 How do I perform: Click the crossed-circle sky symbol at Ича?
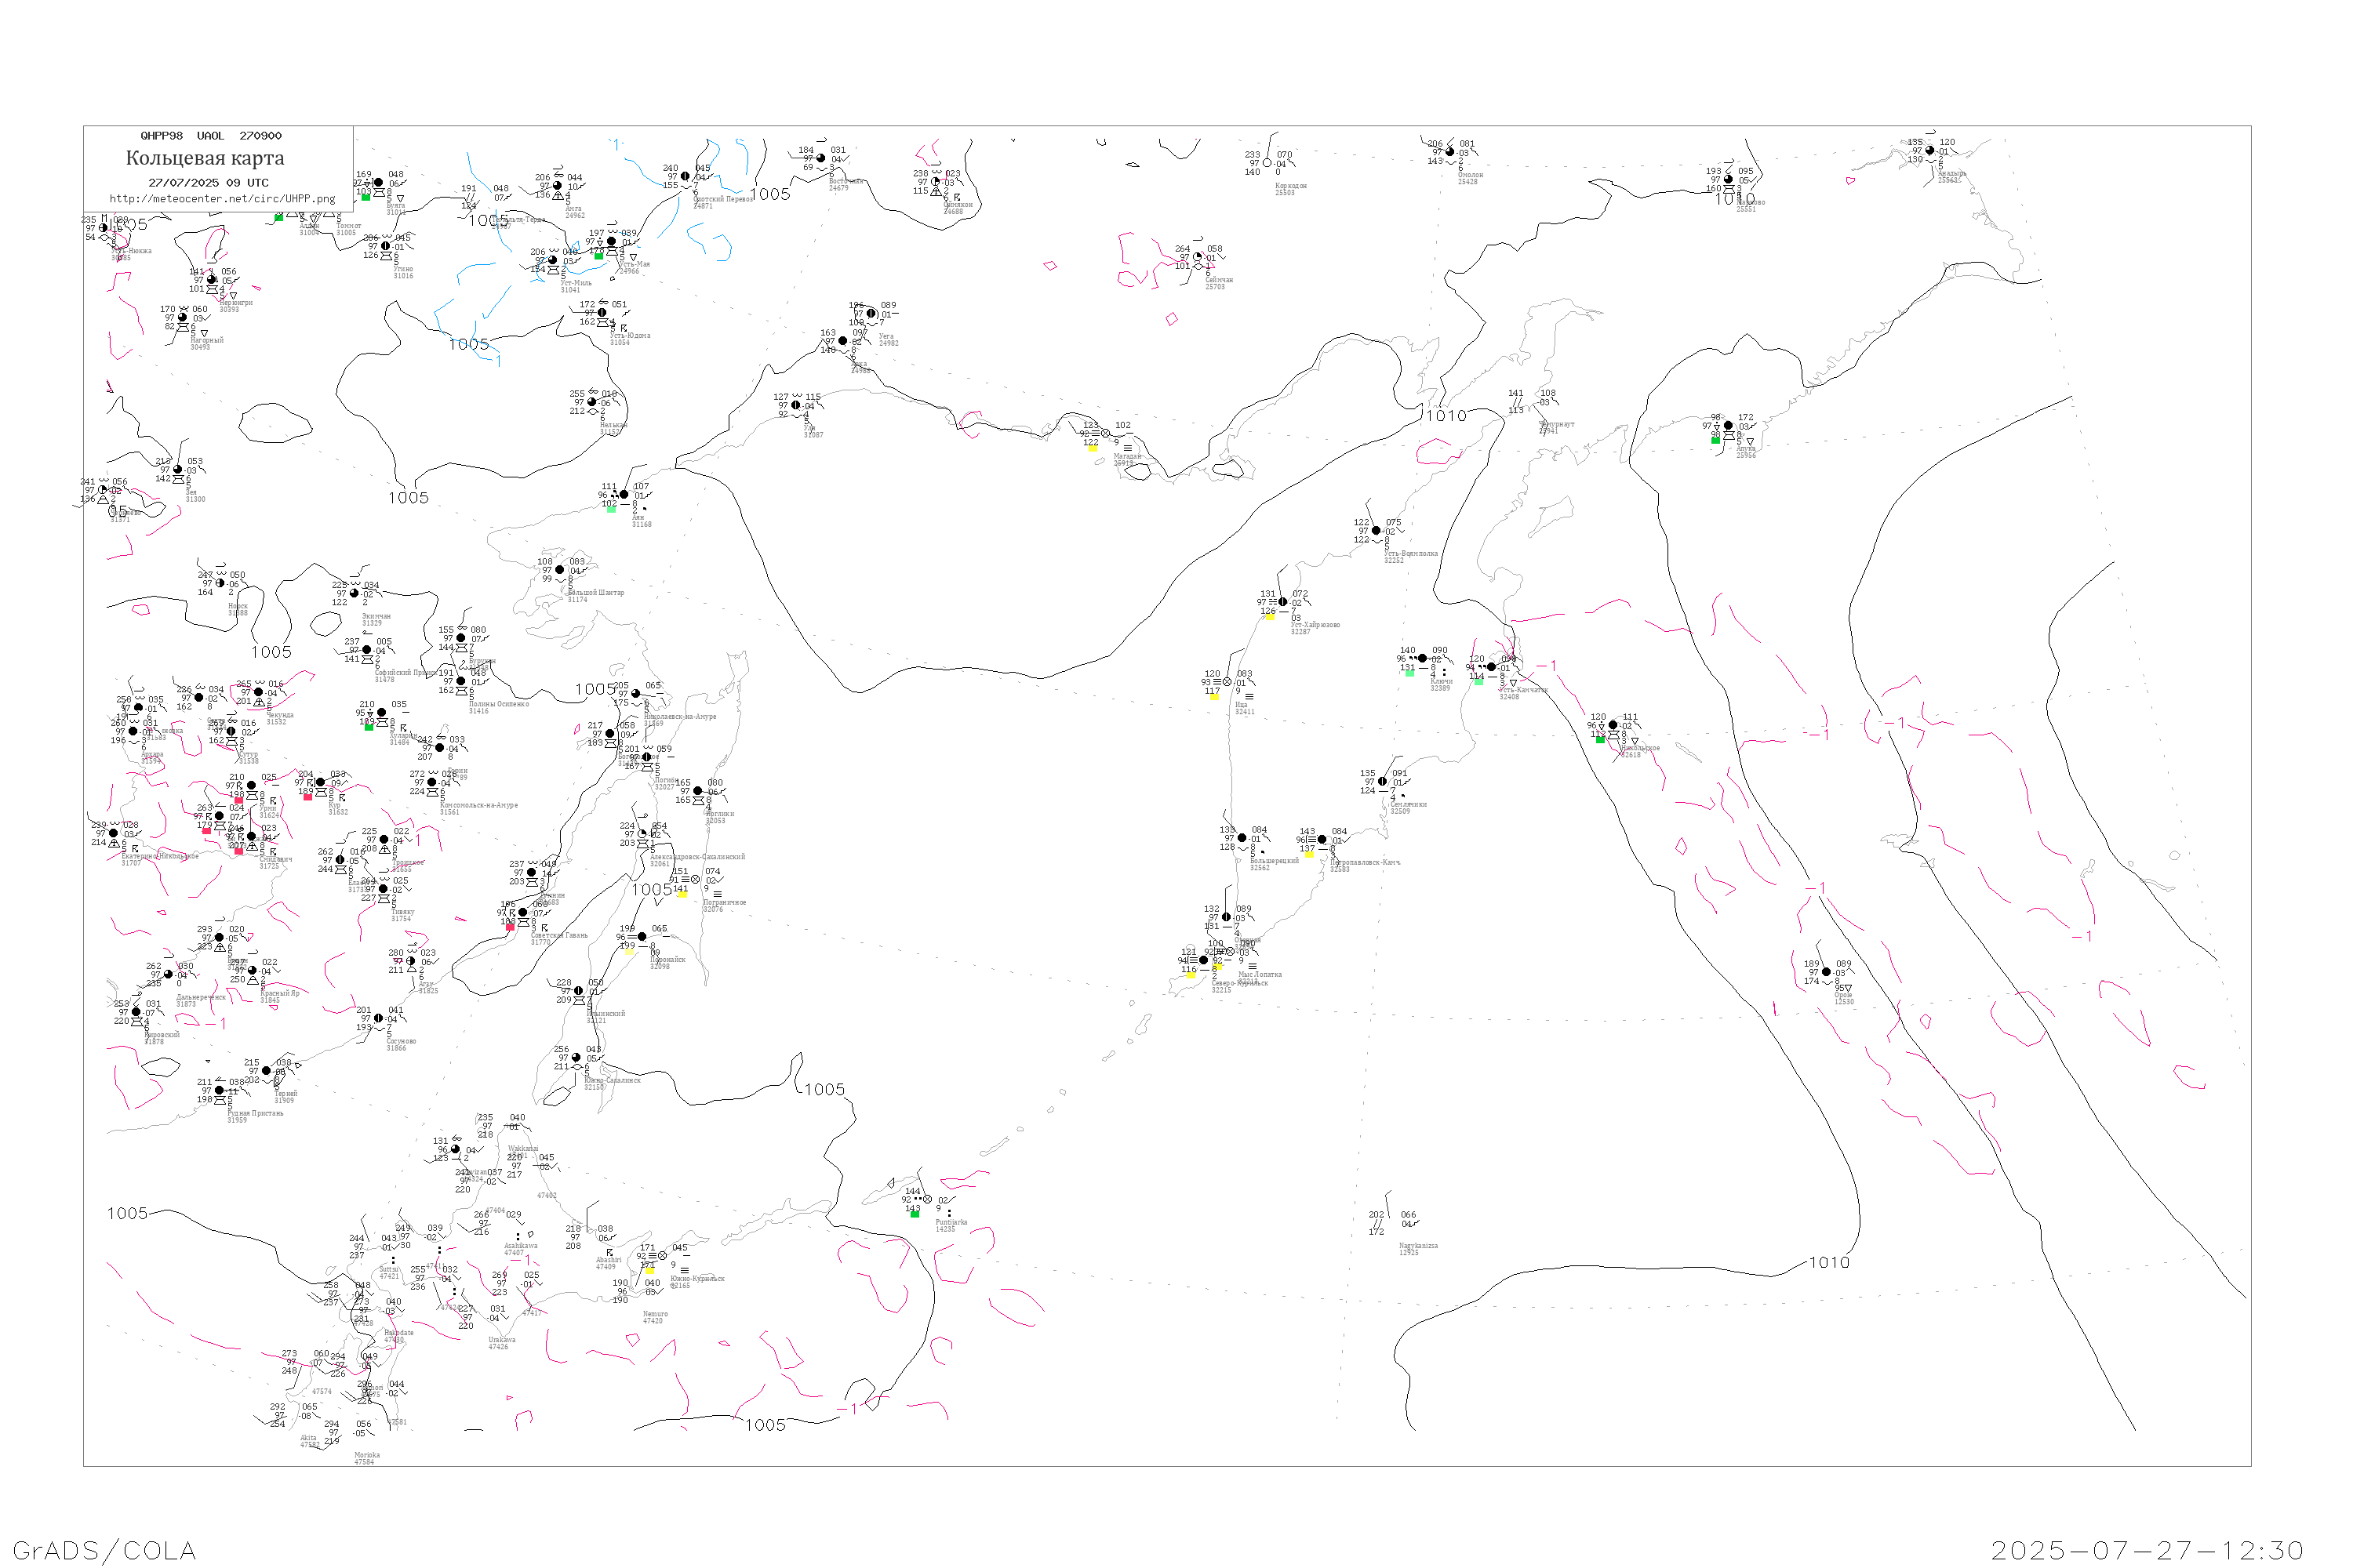1227,682
